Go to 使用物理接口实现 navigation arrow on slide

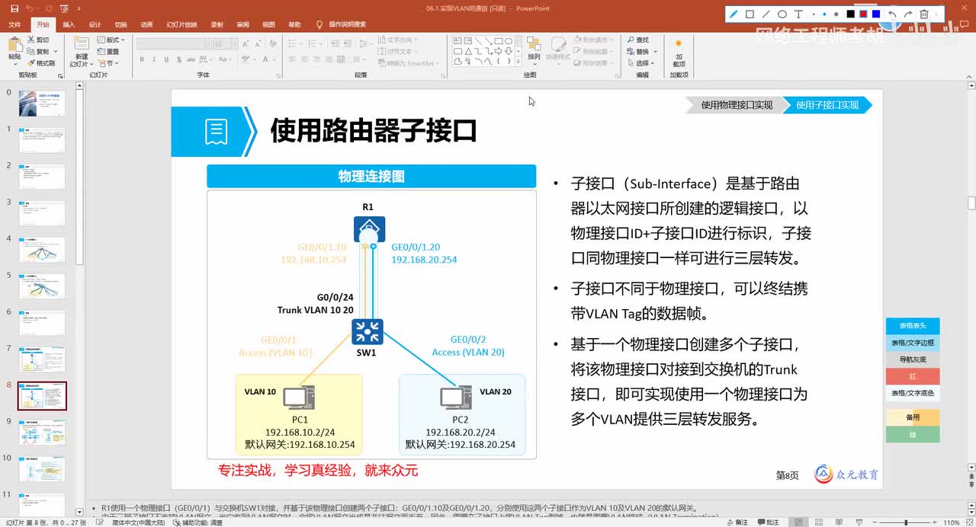click(x=735, y=105)
